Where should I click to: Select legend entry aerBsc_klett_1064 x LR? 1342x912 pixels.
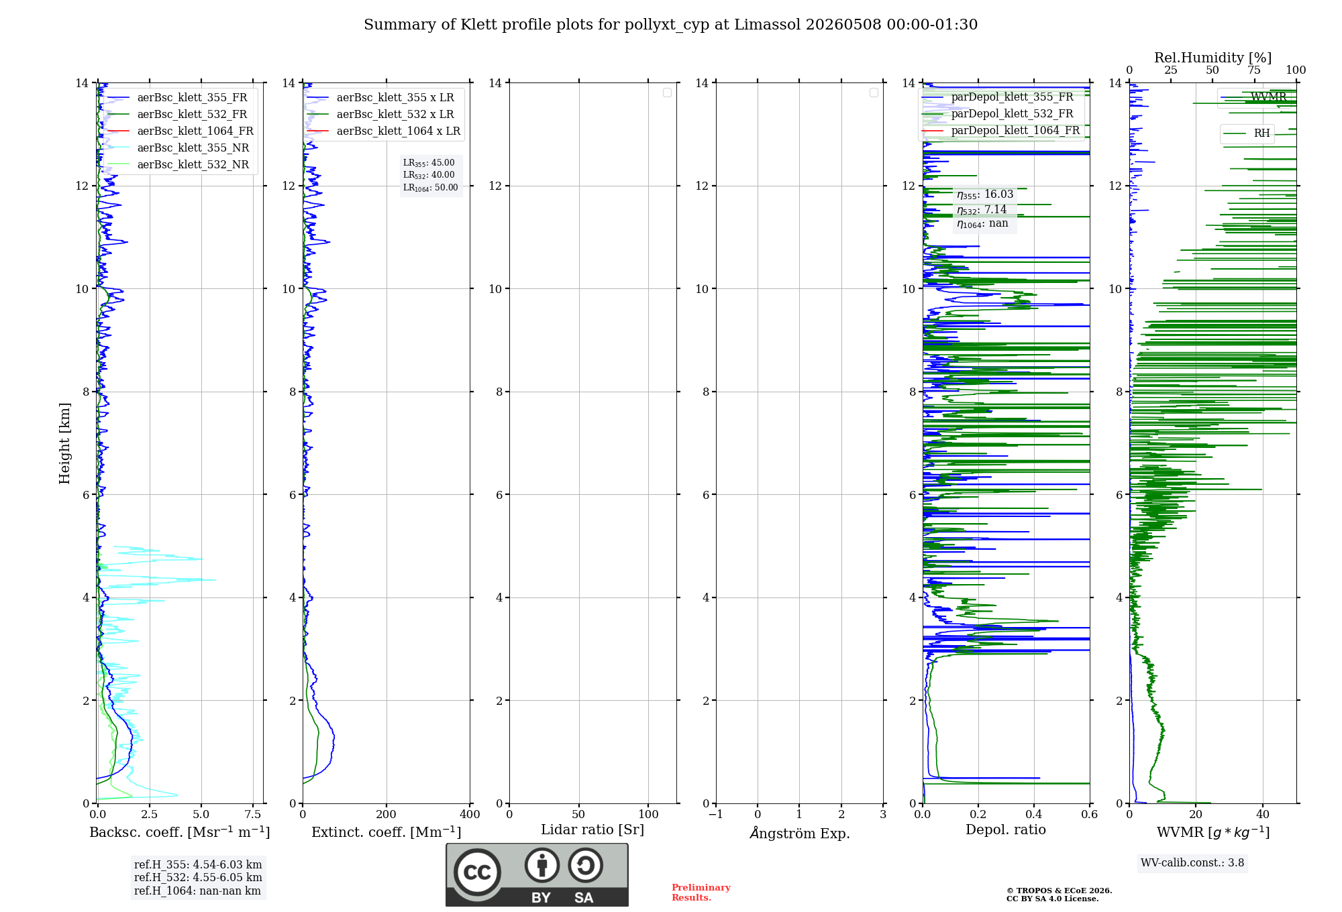click(x=384, y=131)
